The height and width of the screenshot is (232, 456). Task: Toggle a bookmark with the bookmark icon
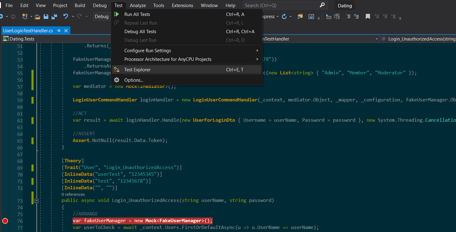click(x=368, y=16)
